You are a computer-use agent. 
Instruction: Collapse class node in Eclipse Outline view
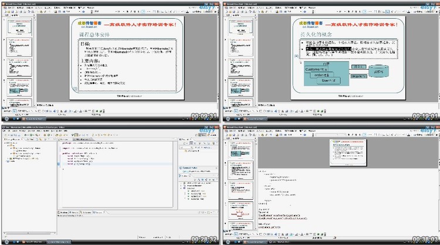181,188
